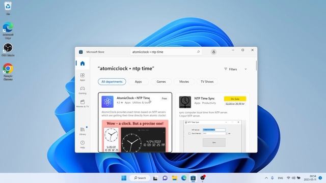This screenshot has width=326, height=183.
Task: Click the “atomicclock • ntp time” results heading
Action: [x=126, y=69]
